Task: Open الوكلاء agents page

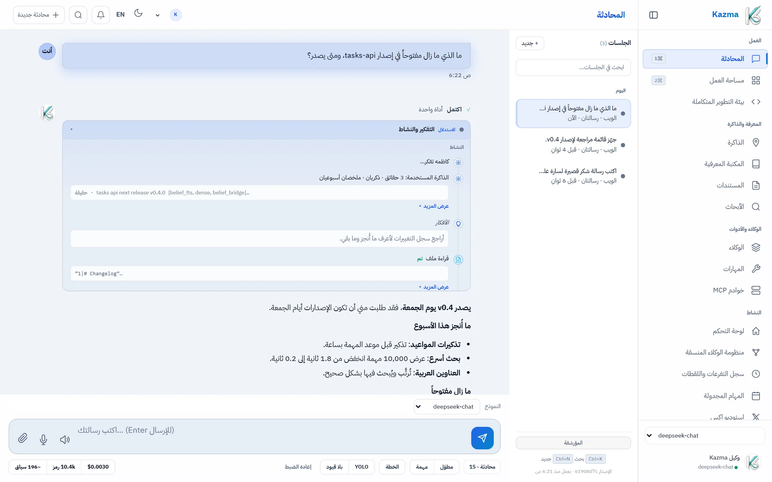Action: [705, 247]
